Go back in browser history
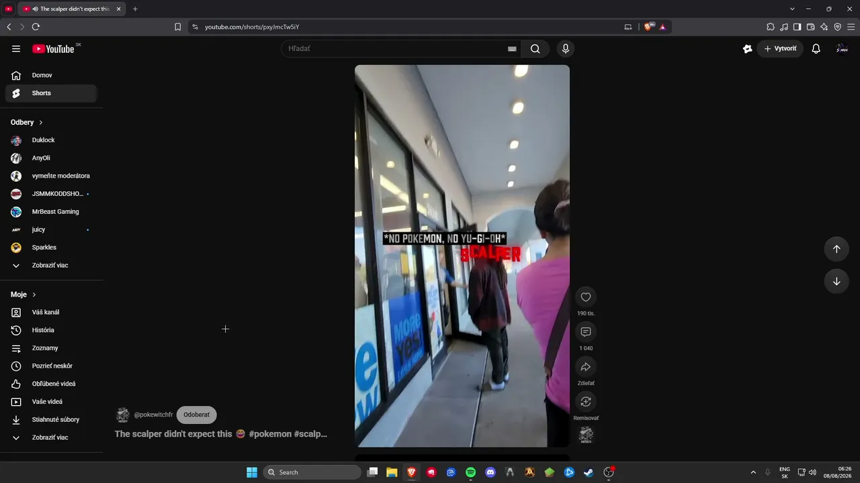 [x=9, y=27]
